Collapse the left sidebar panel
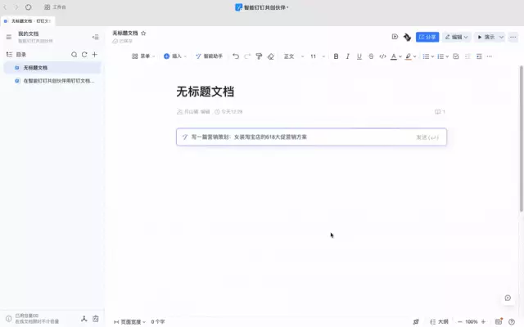Viewport: 524px width, 327px height. [95, 37]
